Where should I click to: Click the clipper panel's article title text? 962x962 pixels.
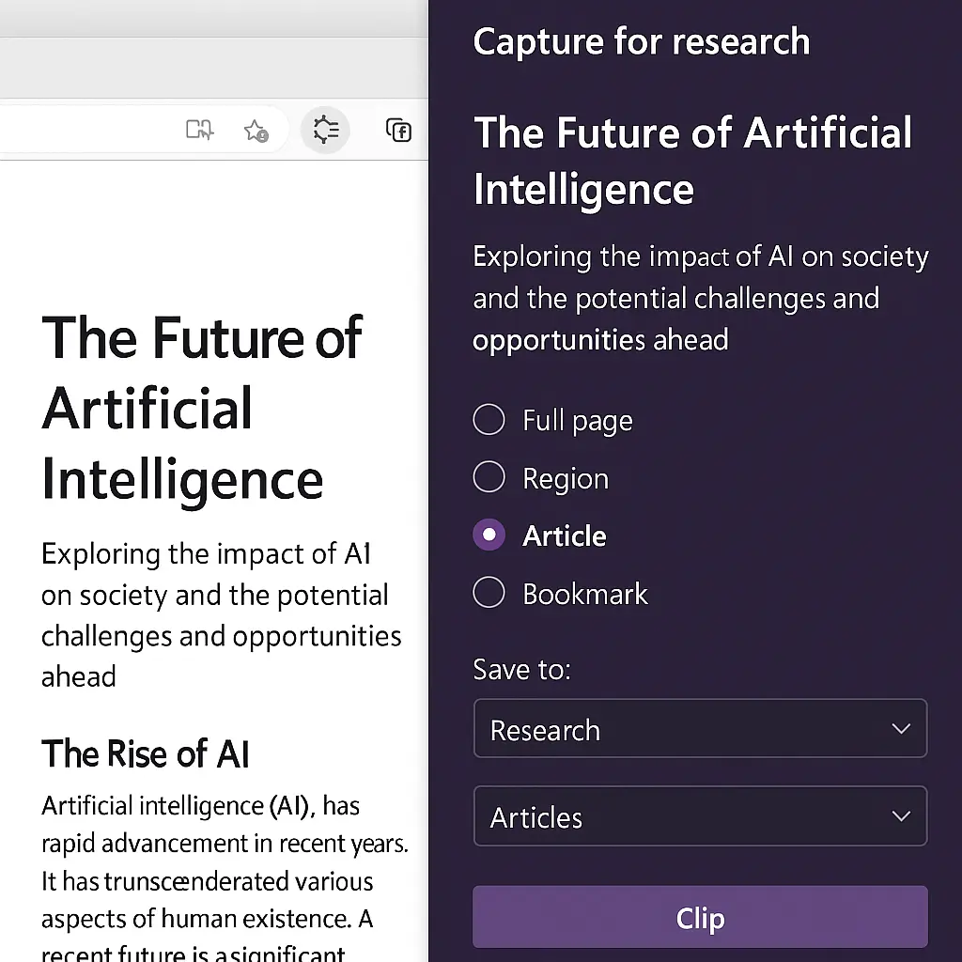692,161
